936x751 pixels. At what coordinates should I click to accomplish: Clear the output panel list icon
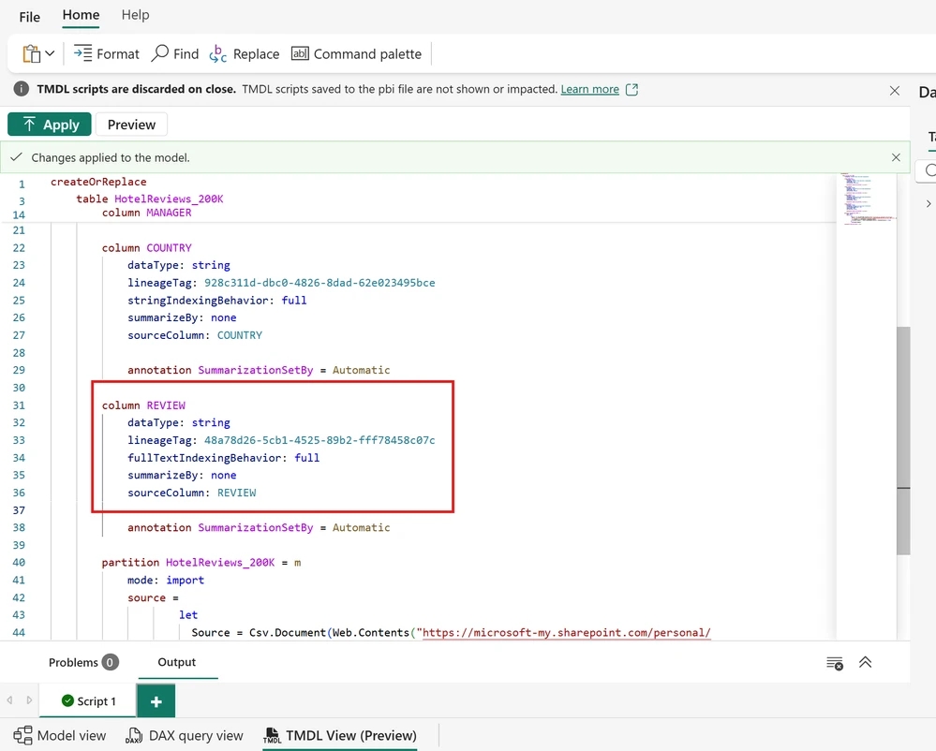835,663
